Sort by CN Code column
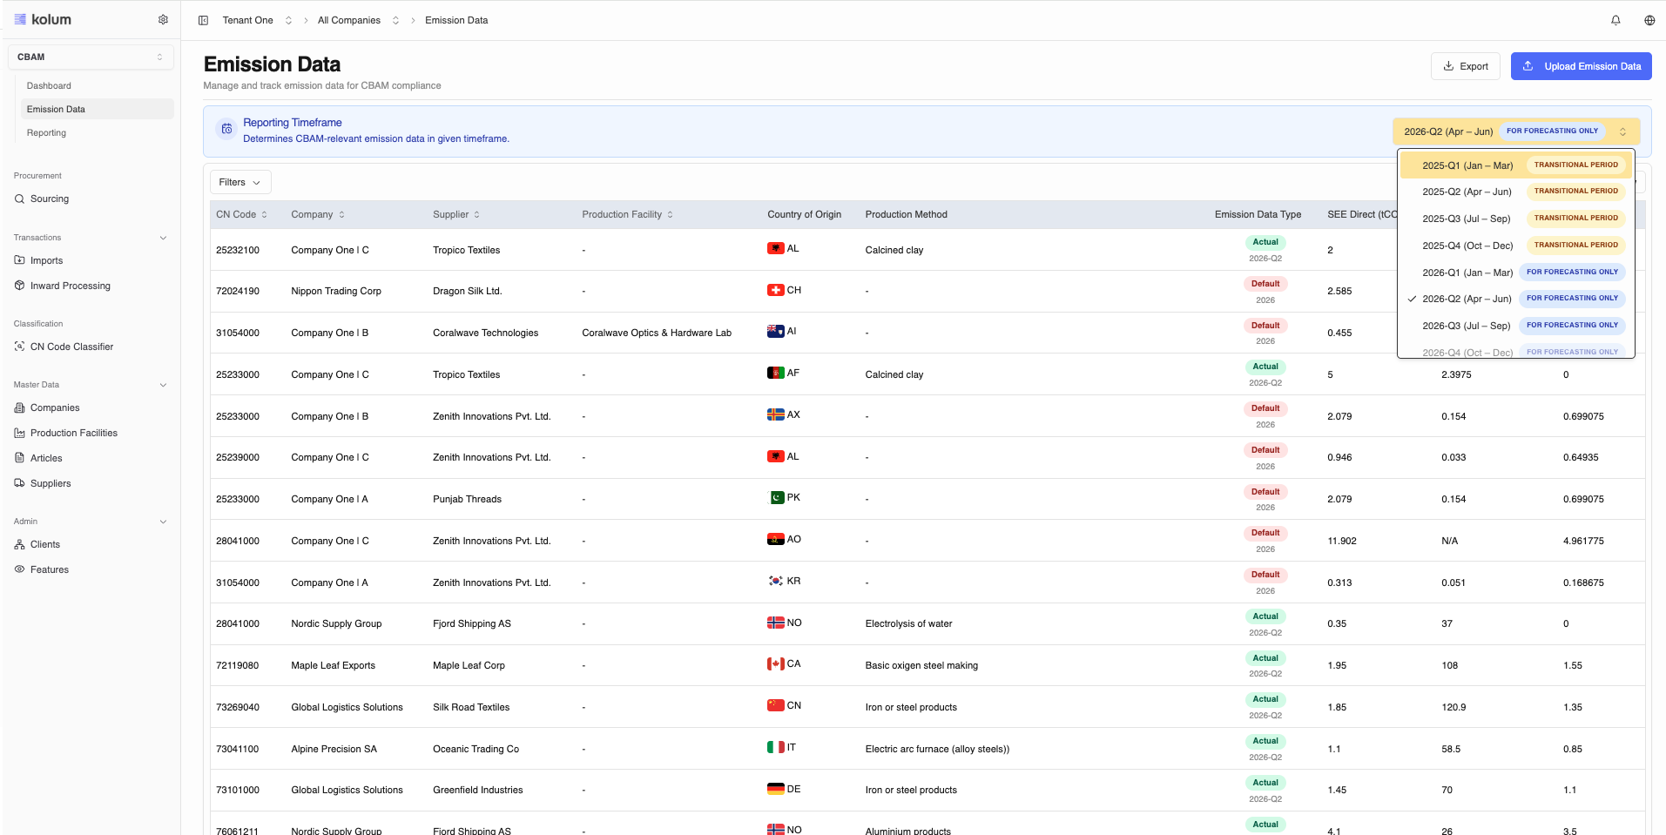This screenshot has width=1666, height=835. point(241,214)
